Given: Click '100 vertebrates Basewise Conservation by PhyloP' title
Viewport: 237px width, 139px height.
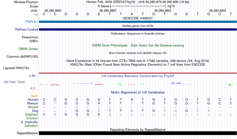Looking at the screenshot, I should [x=138, y=76].
